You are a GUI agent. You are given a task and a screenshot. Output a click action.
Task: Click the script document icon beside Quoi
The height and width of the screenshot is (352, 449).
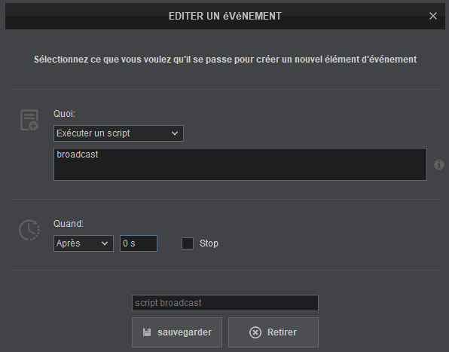pyautogui.click(x=29, y=120)
